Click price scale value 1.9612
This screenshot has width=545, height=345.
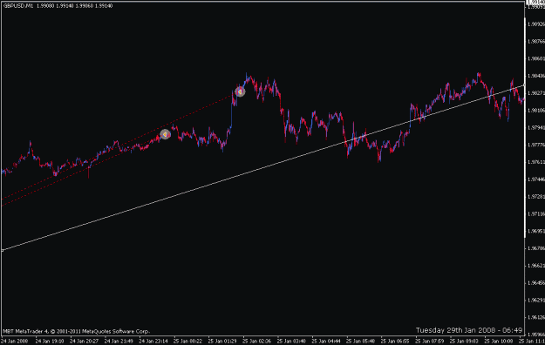pyautogui.click(x=536, y=317)
